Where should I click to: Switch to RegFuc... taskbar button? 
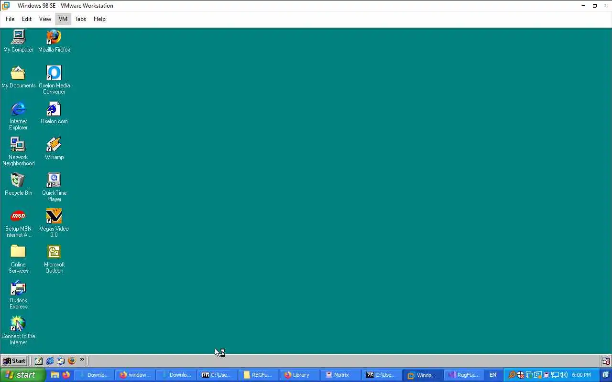pos(464,375)
